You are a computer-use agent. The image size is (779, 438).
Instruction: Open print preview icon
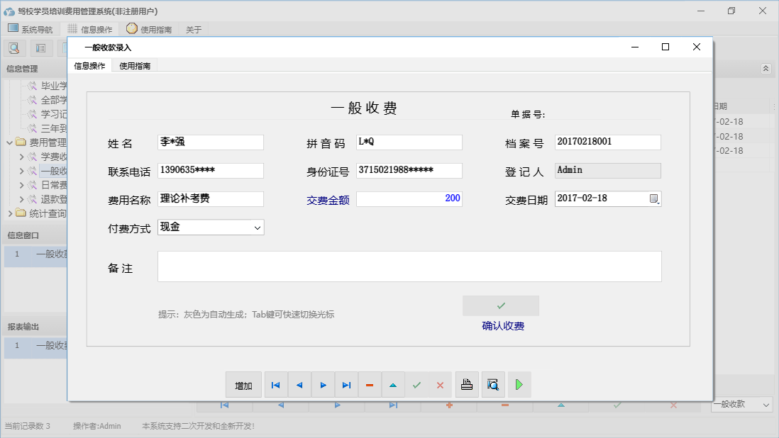tap(493, 384)
